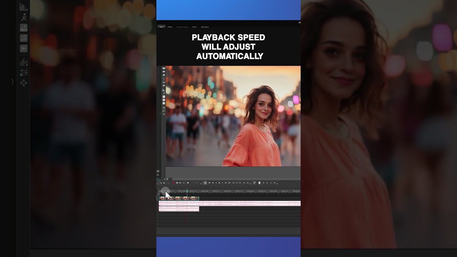Open the View tab
The image size is (457, 257).
[161, 27]
